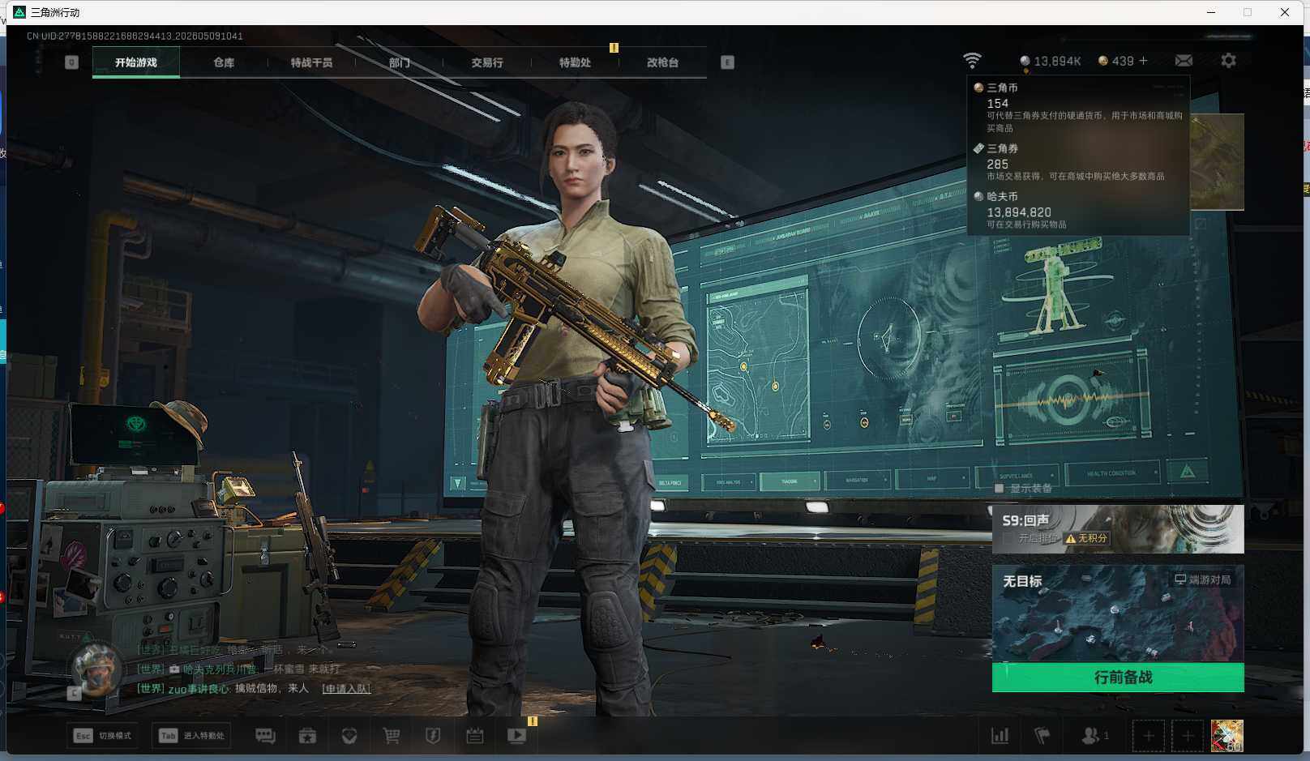Open the lightning shield icon
The height and width of the screenshot is (761, 1310).
433,736
